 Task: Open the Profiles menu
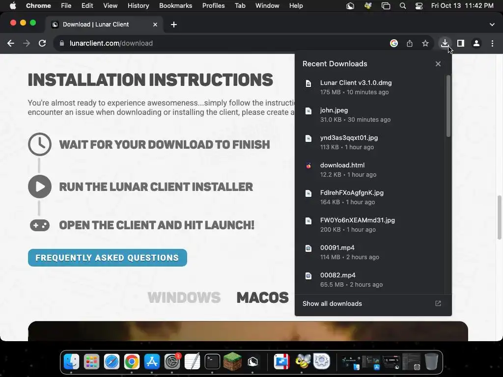point(213,6)
